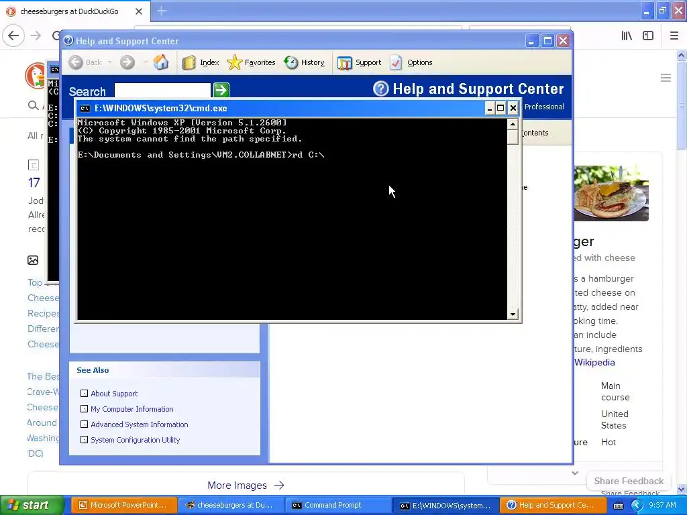Switch to cheeseburgers browser taskbar button
Screen dimensions: 687x515
tap(231, 505)
